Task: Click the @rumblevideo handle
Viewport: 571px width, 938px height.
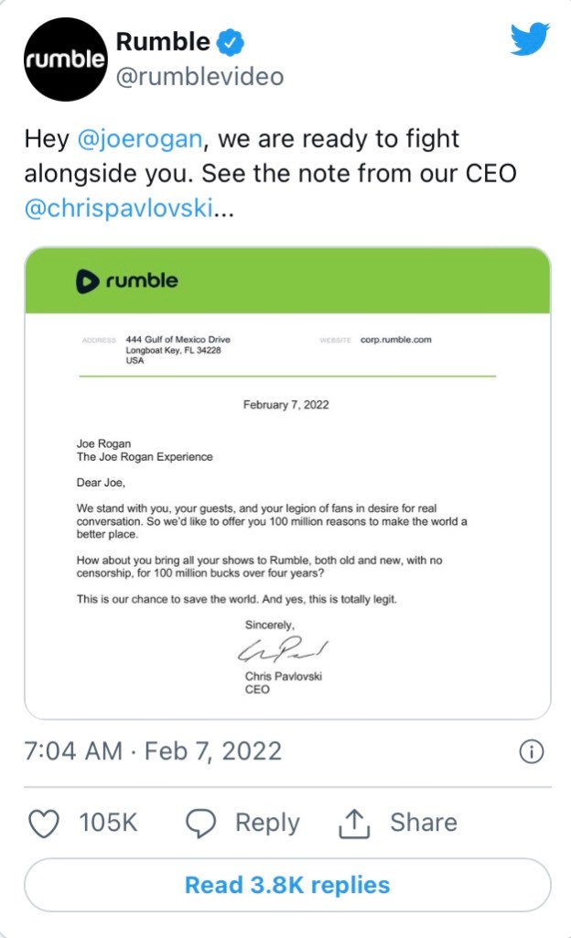Action: pos(199,77)
